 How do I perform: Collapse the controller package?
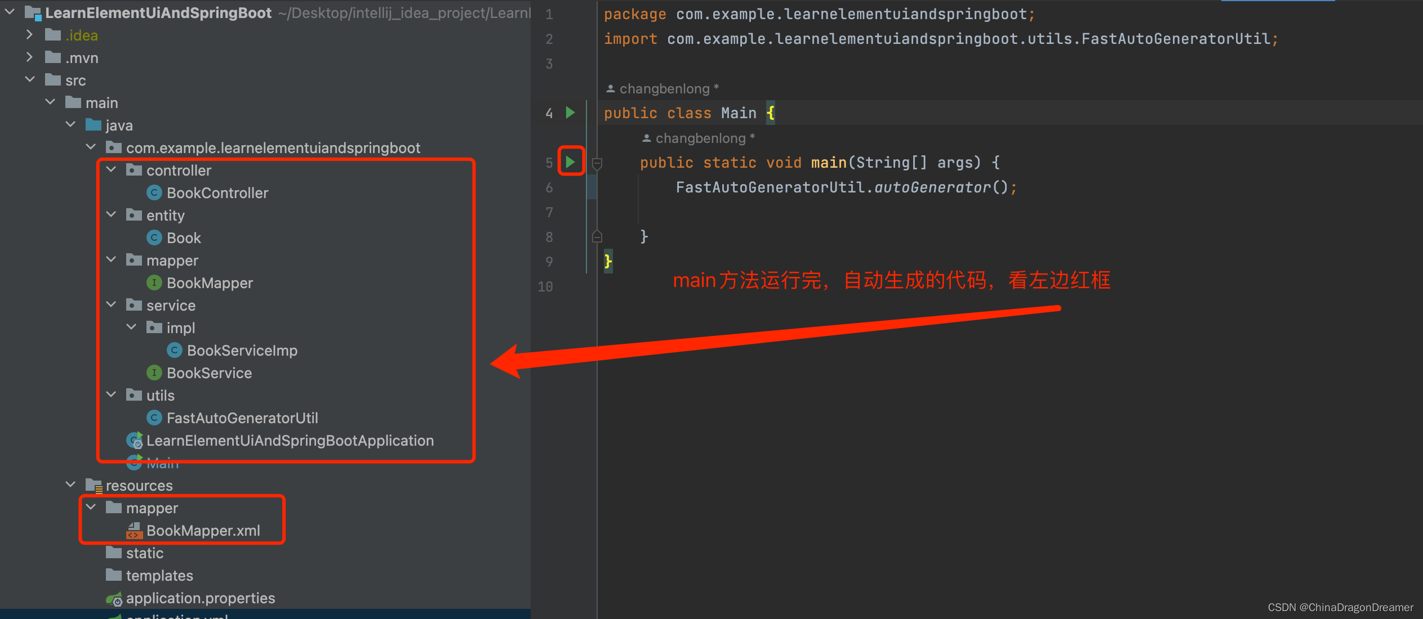[111, 170]
